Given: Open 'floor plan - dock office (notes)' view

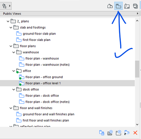Looking at the screenshot, I should (x=48, y=102).
